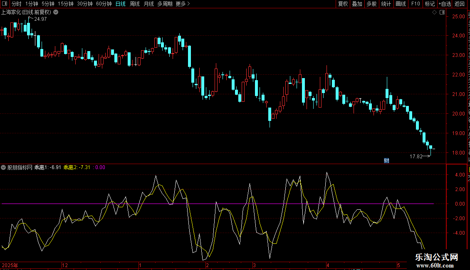Open the 统计 statistics tool
The height and width of the screenshot is (270, 470).
point(386,4)
